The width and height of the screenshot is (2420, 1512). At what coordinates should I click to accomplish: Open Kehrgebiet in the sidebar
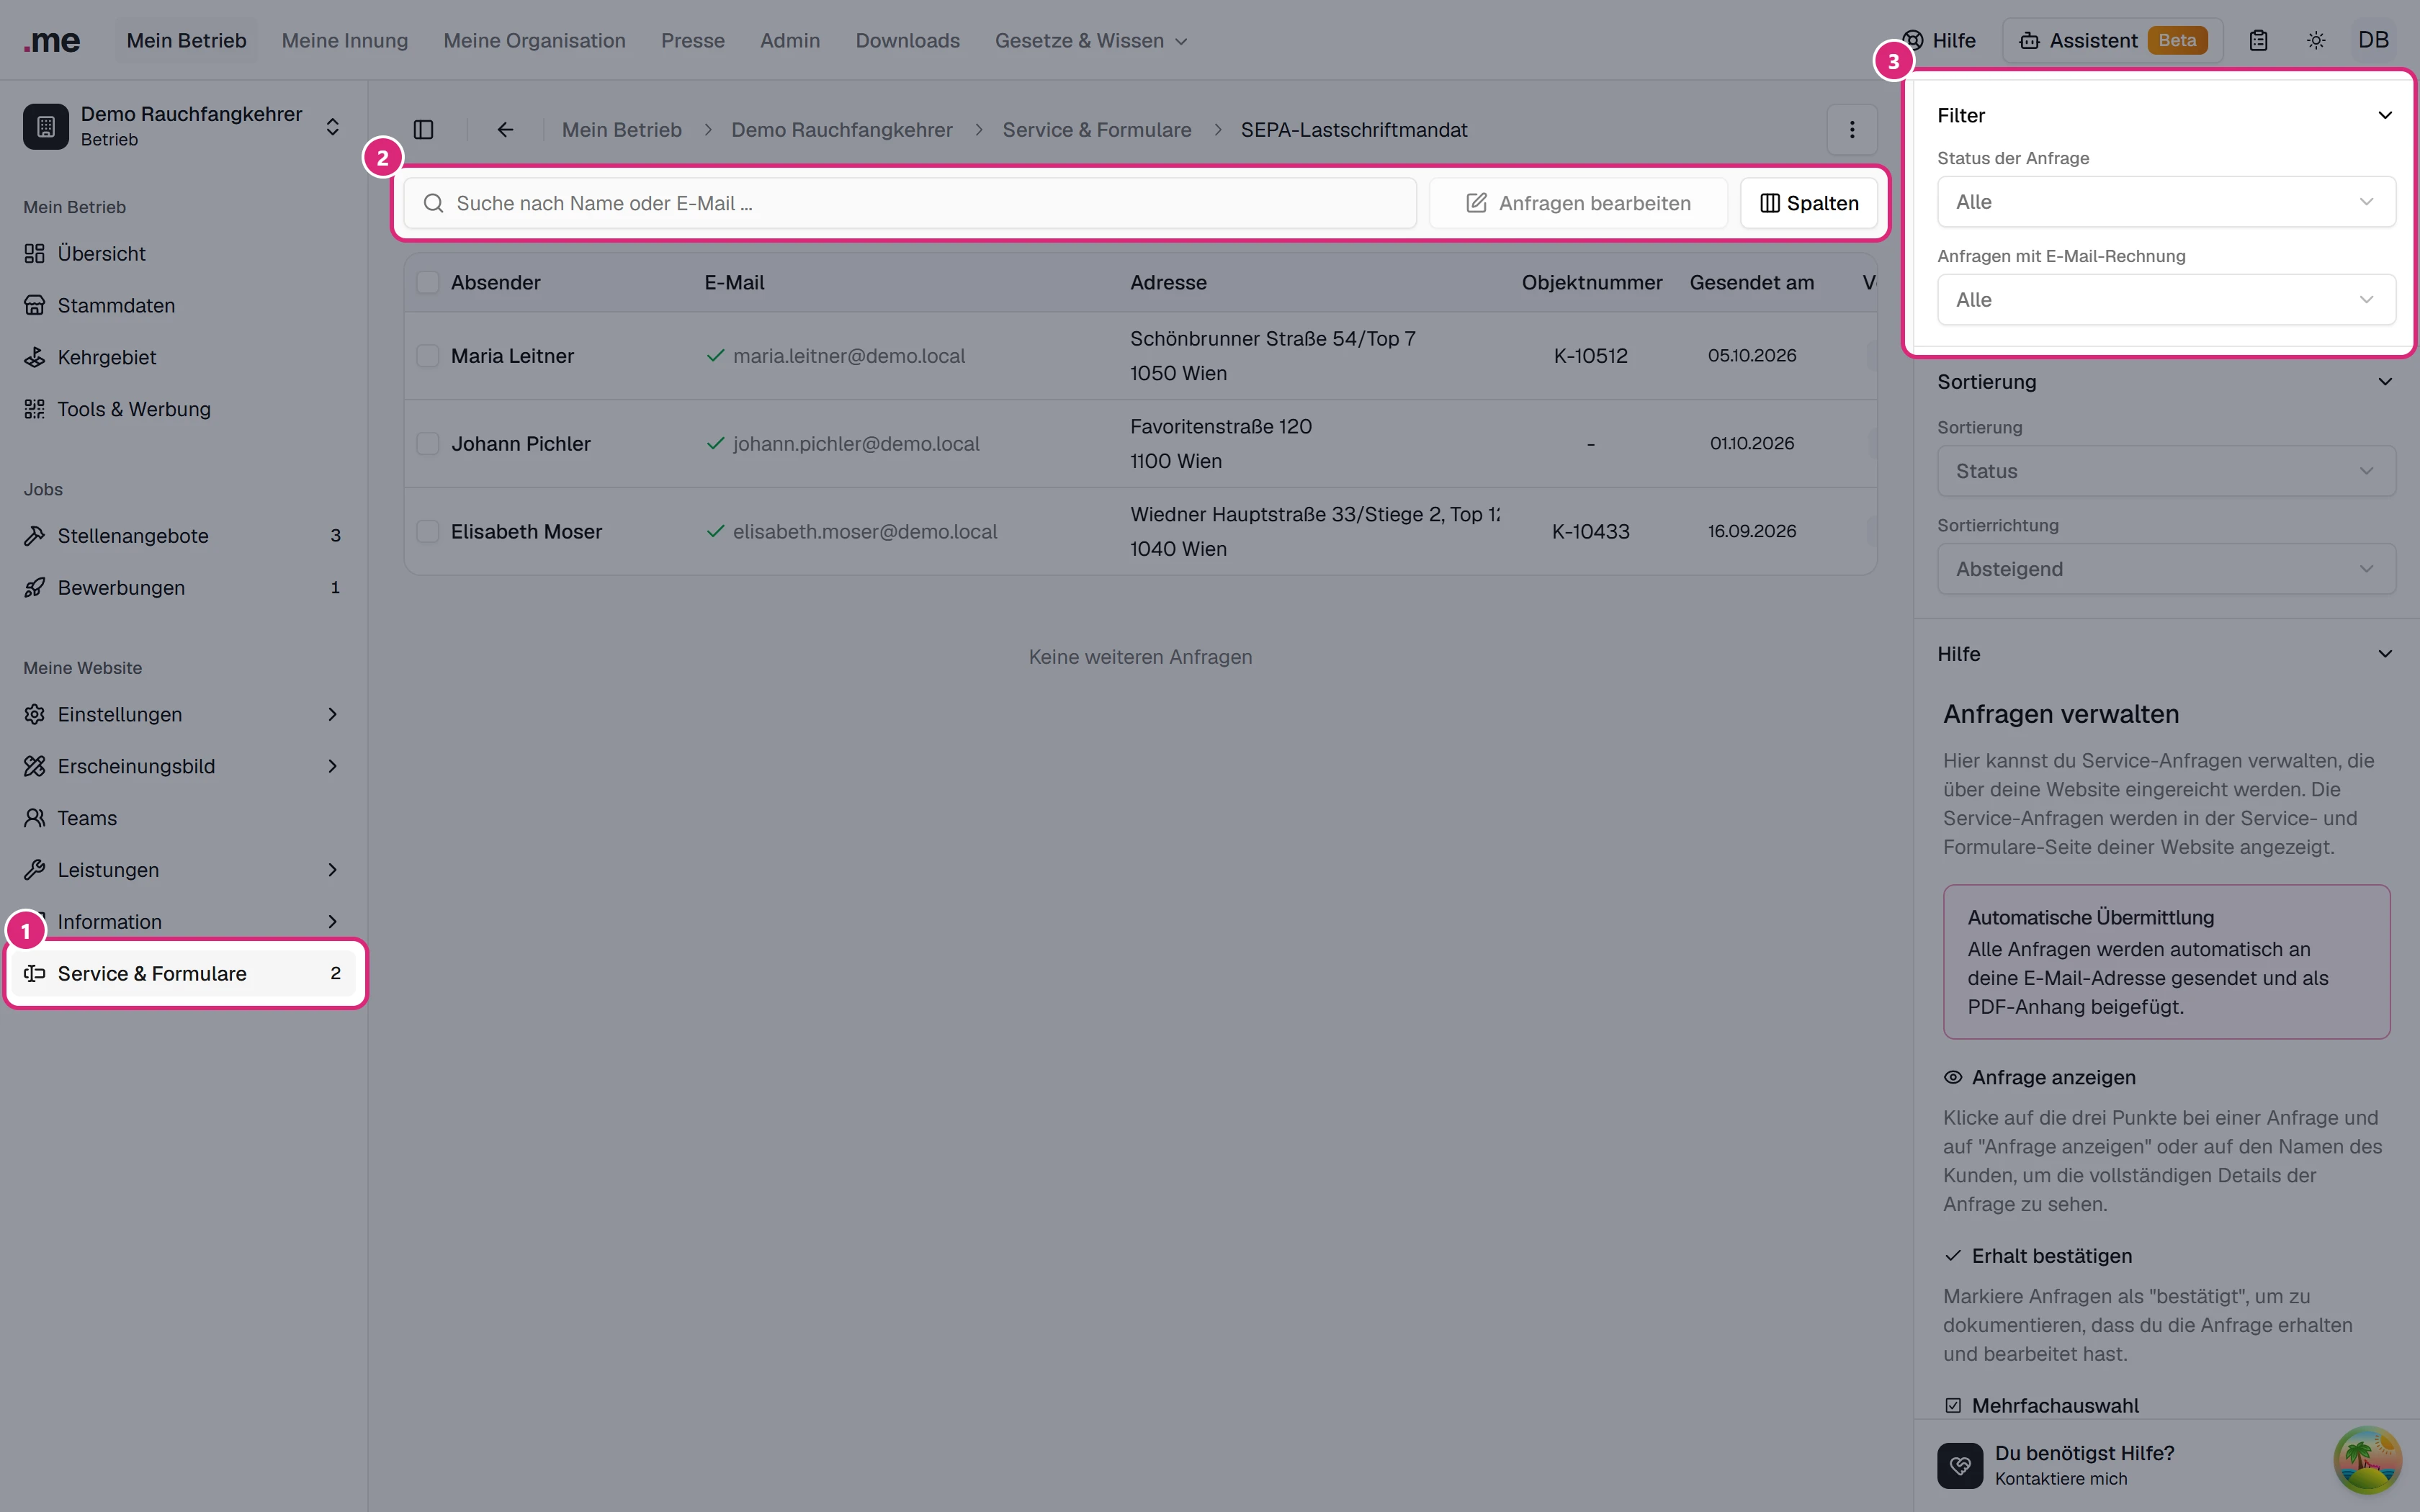[184, 358]
